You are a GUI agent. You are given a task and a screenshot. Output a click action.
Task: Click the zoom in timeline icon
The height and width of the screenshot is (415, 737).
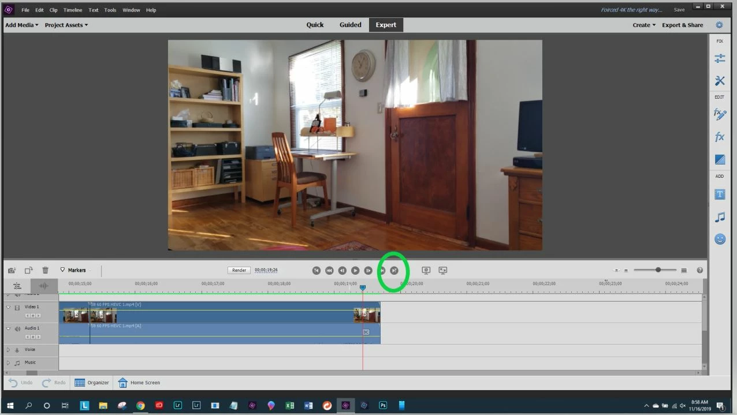(684, 270)
